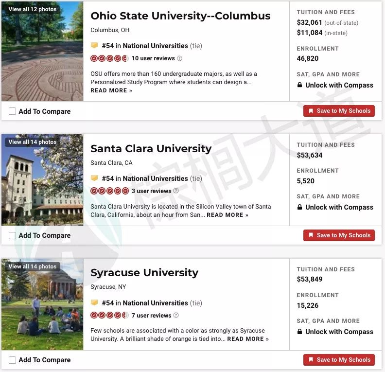Expand READ MORE for Syracuse description

tap(248, 339)
